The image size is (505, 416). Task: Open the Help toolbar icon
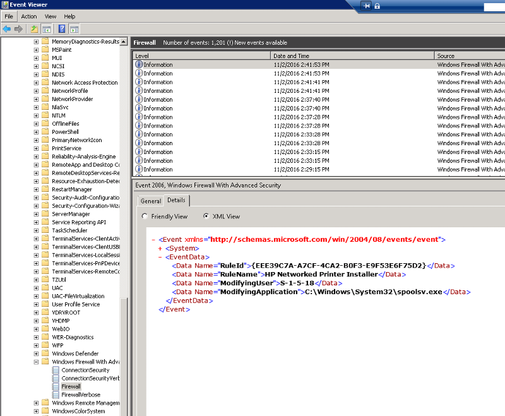[62, 29]
